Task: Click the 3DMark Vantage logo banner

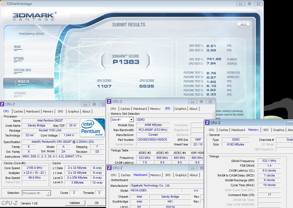Action: point(34,16)
